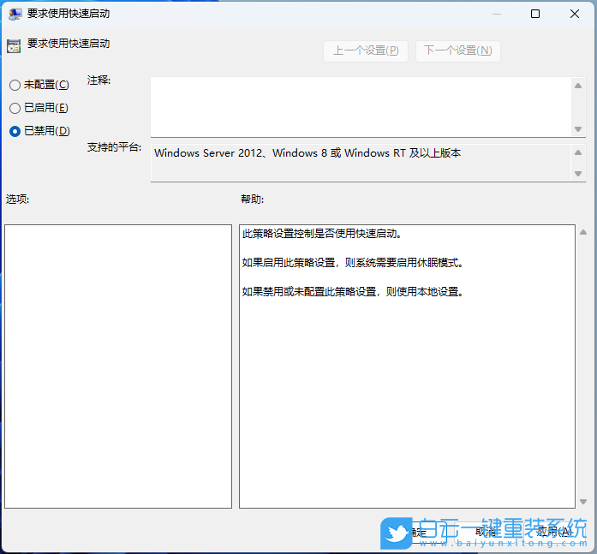This screenshot has height=554, width=597.
Task: Click the help line 如果启用此策略设置
Action: tap(353, 263)
